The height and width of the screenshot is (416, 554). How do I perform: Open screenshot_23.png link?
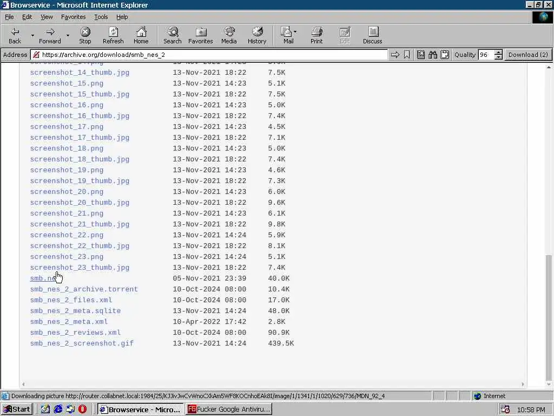click(x=67, y=257)
